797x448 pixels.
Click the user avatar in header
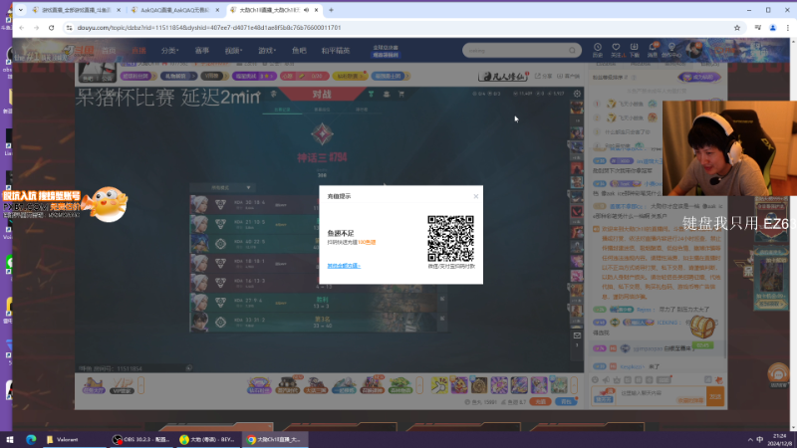693,50
